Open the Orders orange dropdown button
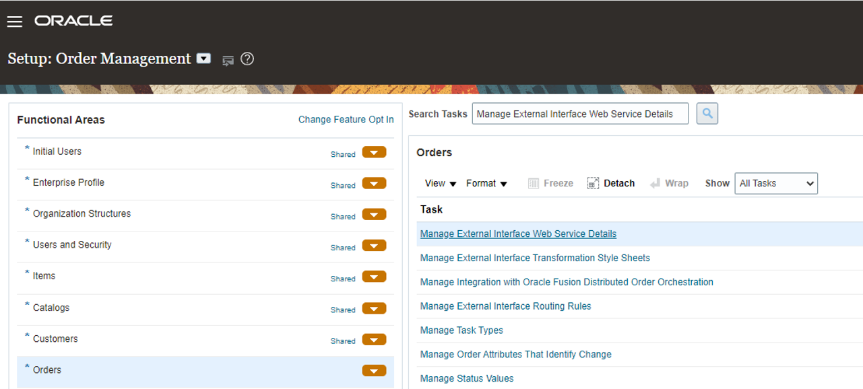This screenshot has width=863, height=389. click(x=374, y=371)
